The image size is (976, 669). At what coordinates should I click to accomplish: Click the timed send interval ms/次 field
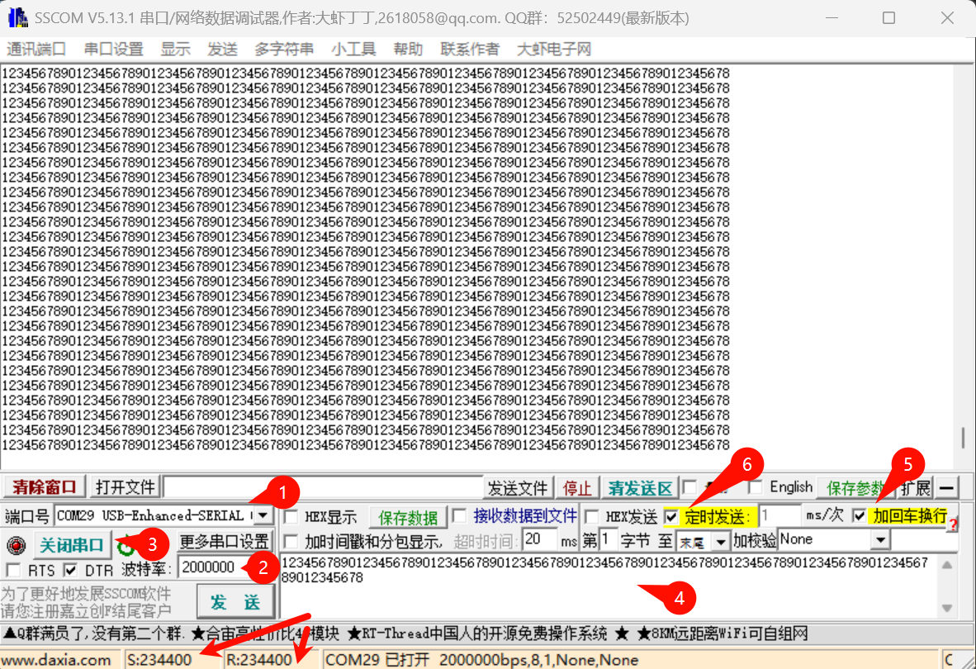point(779,516)
